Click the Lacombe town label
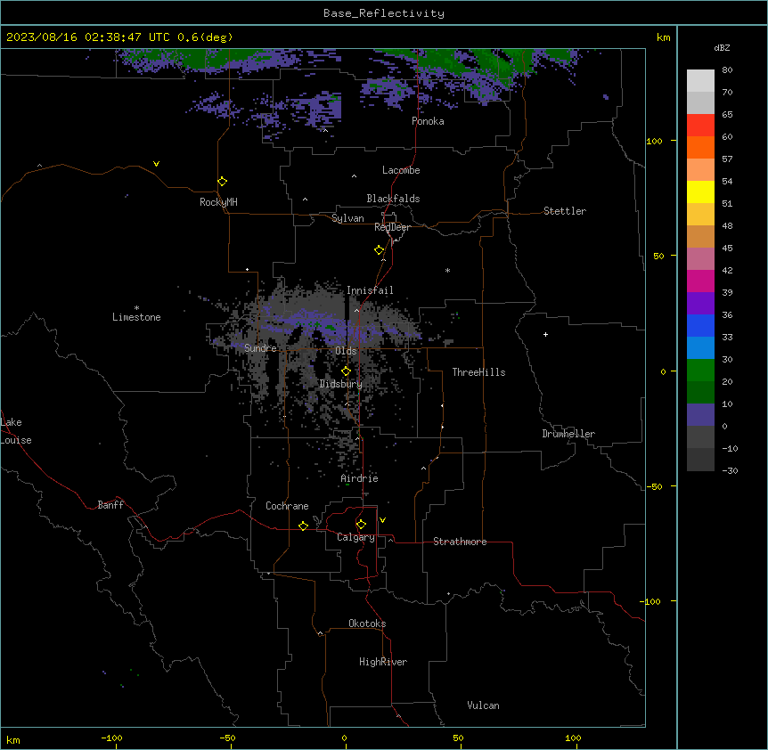This screenshot has width=768, height=750. tap(401, 170)
